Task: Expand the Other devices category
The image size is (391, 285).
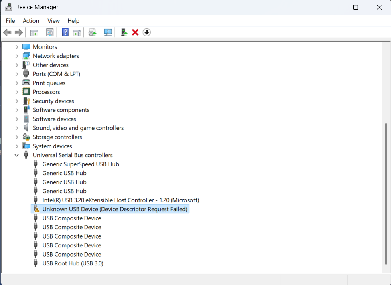Action: [17, 65]
